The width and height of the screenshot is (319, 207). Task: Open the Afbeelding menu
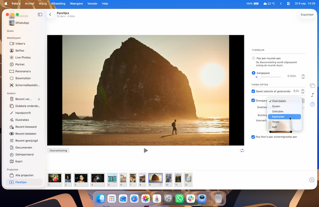point(58,4)
